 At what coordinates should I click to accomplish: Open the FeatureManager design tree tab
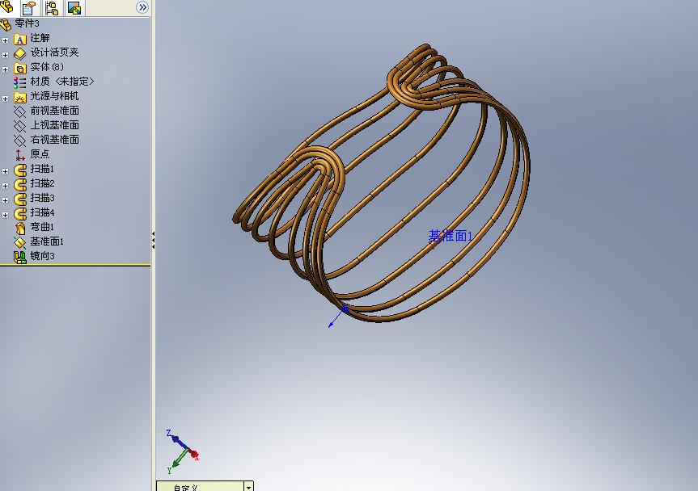click(7, 6)
